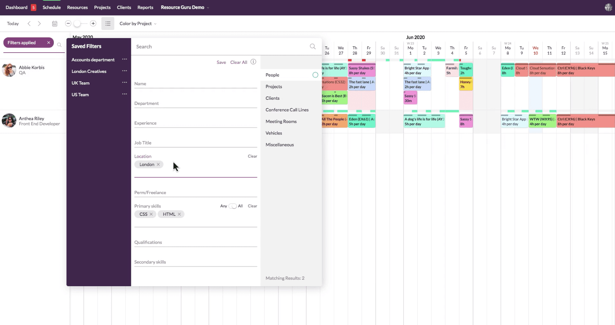Open the Resources menu
The image size is (615, 325).
pyautogui.click(x=77, y=7)
